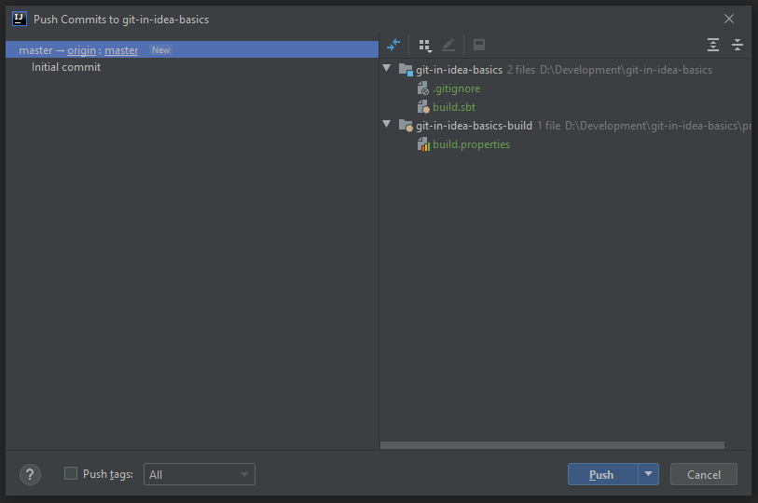Viewport: 758px width, 503px height.
Task: Select the .gitignore file
Action: pyautogui.click(x=456, y=88)
